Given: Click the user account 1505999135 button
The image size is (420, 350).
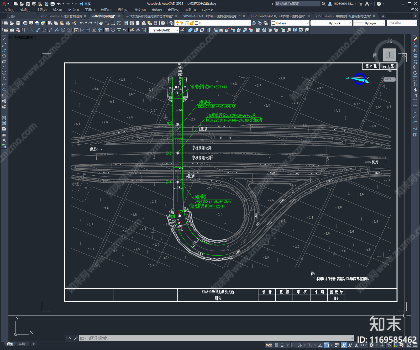Looking at the screenshot, I should coord(342,4).
